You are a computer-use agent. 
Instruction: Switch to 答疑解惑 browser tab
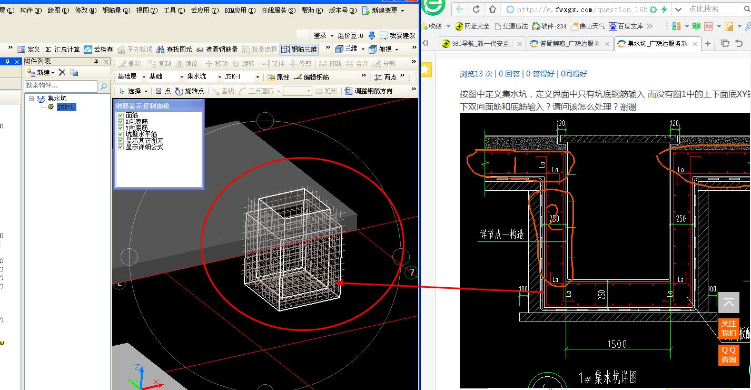(570, 43)
